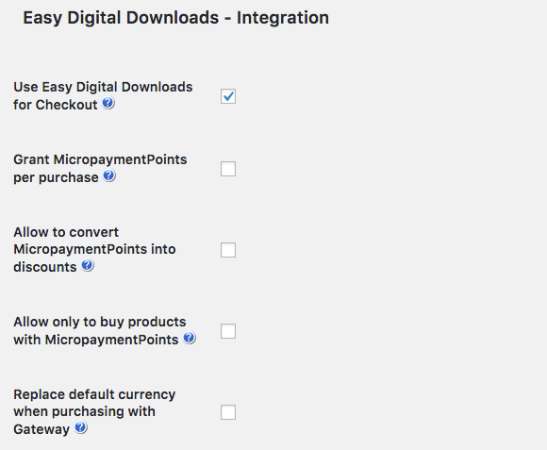The height and width of the screenshot is (450, 547).
Task: Show help tooltip beside 'discounts'
Action: click(x=88, y=265)
